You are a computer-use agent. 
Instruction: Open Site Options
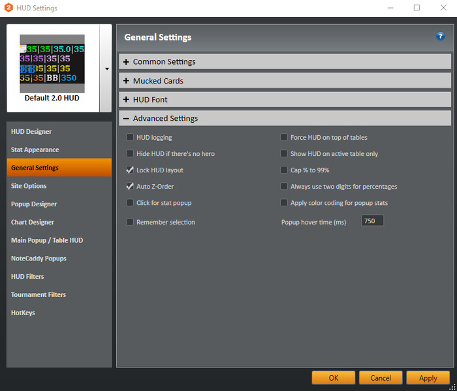pos(59,185)
